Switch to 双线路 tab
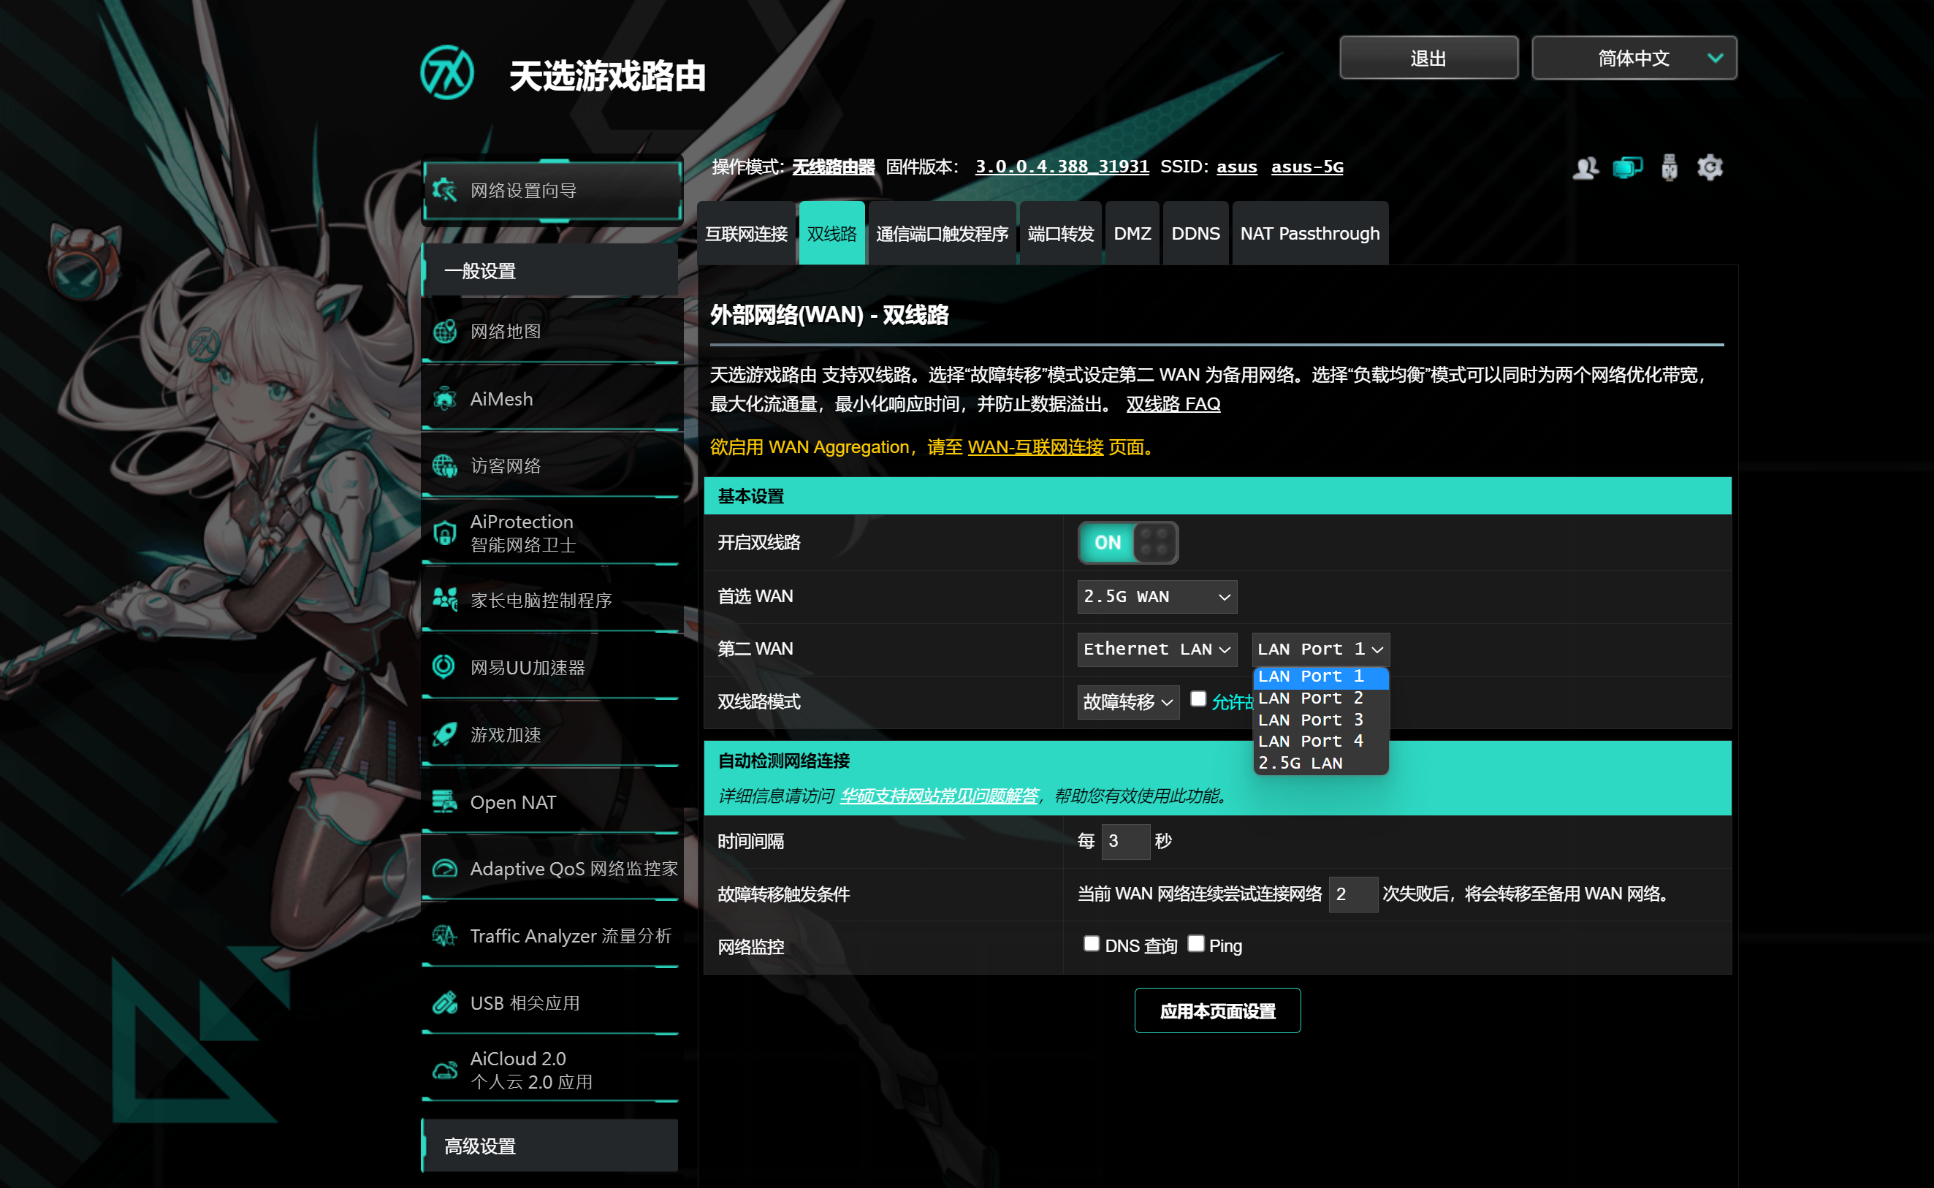The width and height of the screenshot is (1934, 1188). [x=832, y=233]
